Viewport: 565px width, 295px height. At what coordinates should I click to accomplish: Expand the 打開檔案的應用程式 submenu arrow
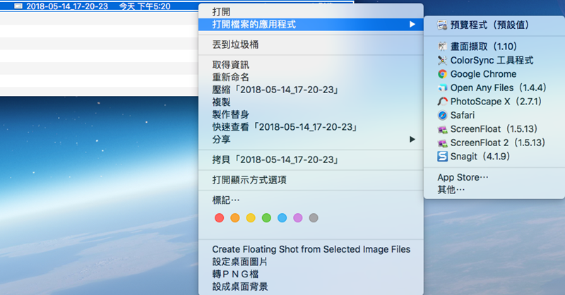pyautogui.click(x=412, y=25)
